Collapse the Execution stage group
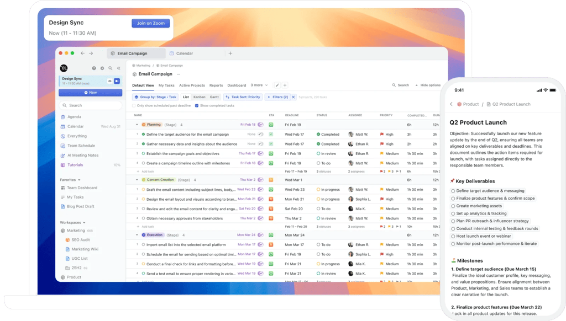566x321 pixels. [137, 235]
